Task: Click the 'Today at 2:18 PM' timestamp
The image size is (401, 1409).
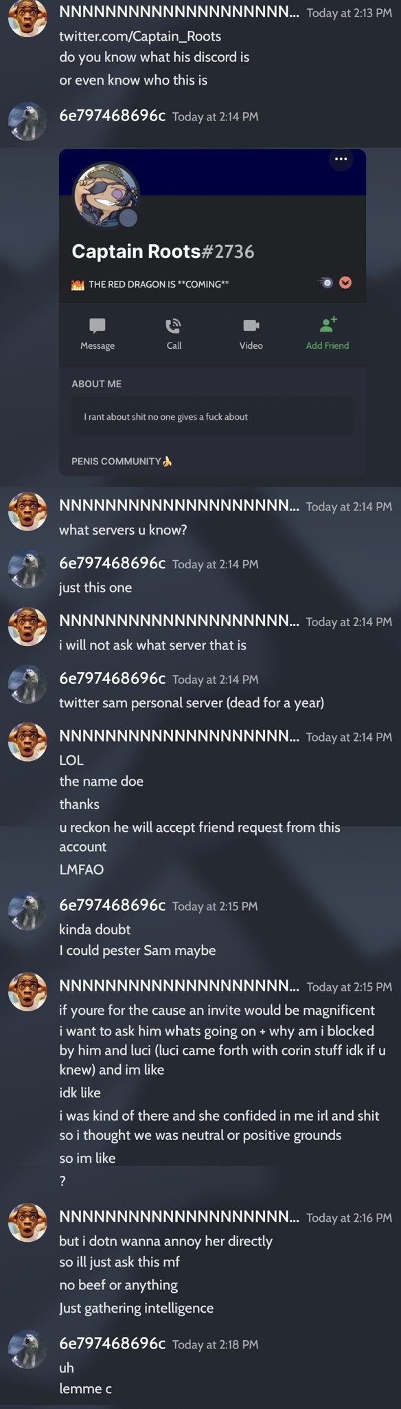Action: [x=216, y=1344]
